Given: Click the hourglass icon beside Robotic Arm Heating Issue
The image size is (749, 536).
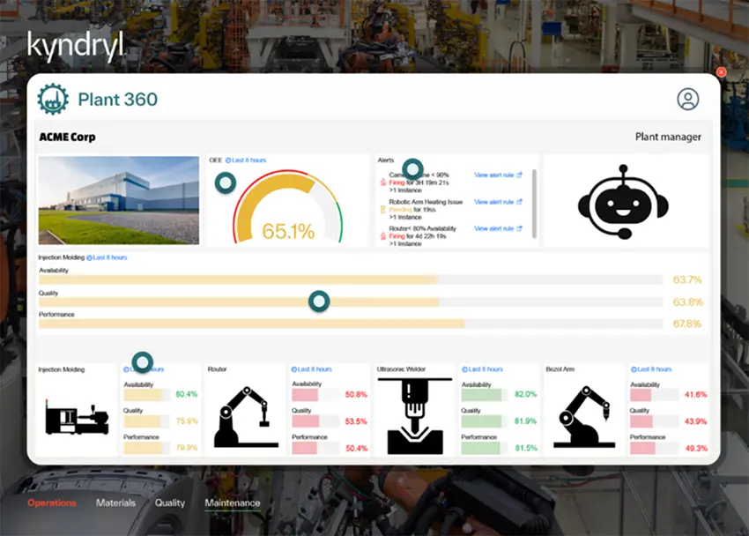Looking at the screenshot, I should click(382, 209).
